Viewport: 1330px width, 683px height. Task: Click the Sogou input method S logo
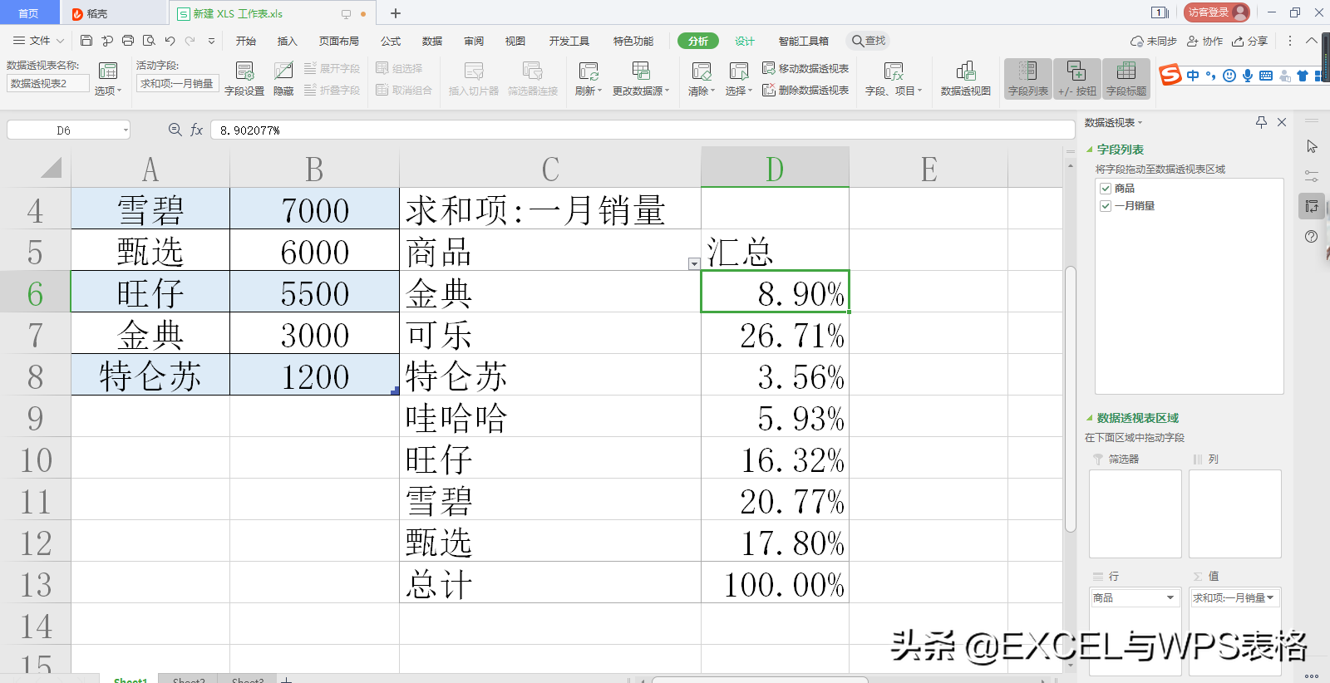point(1170,75)
